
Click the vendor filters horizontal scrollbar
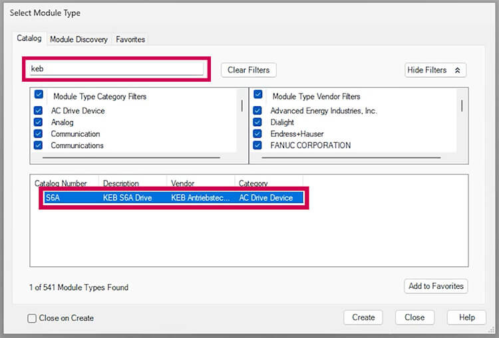[351, 157]
